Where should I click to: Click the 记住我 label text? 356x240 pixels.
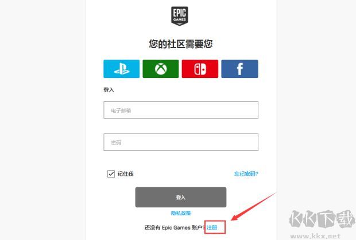[x=125, y=174]
